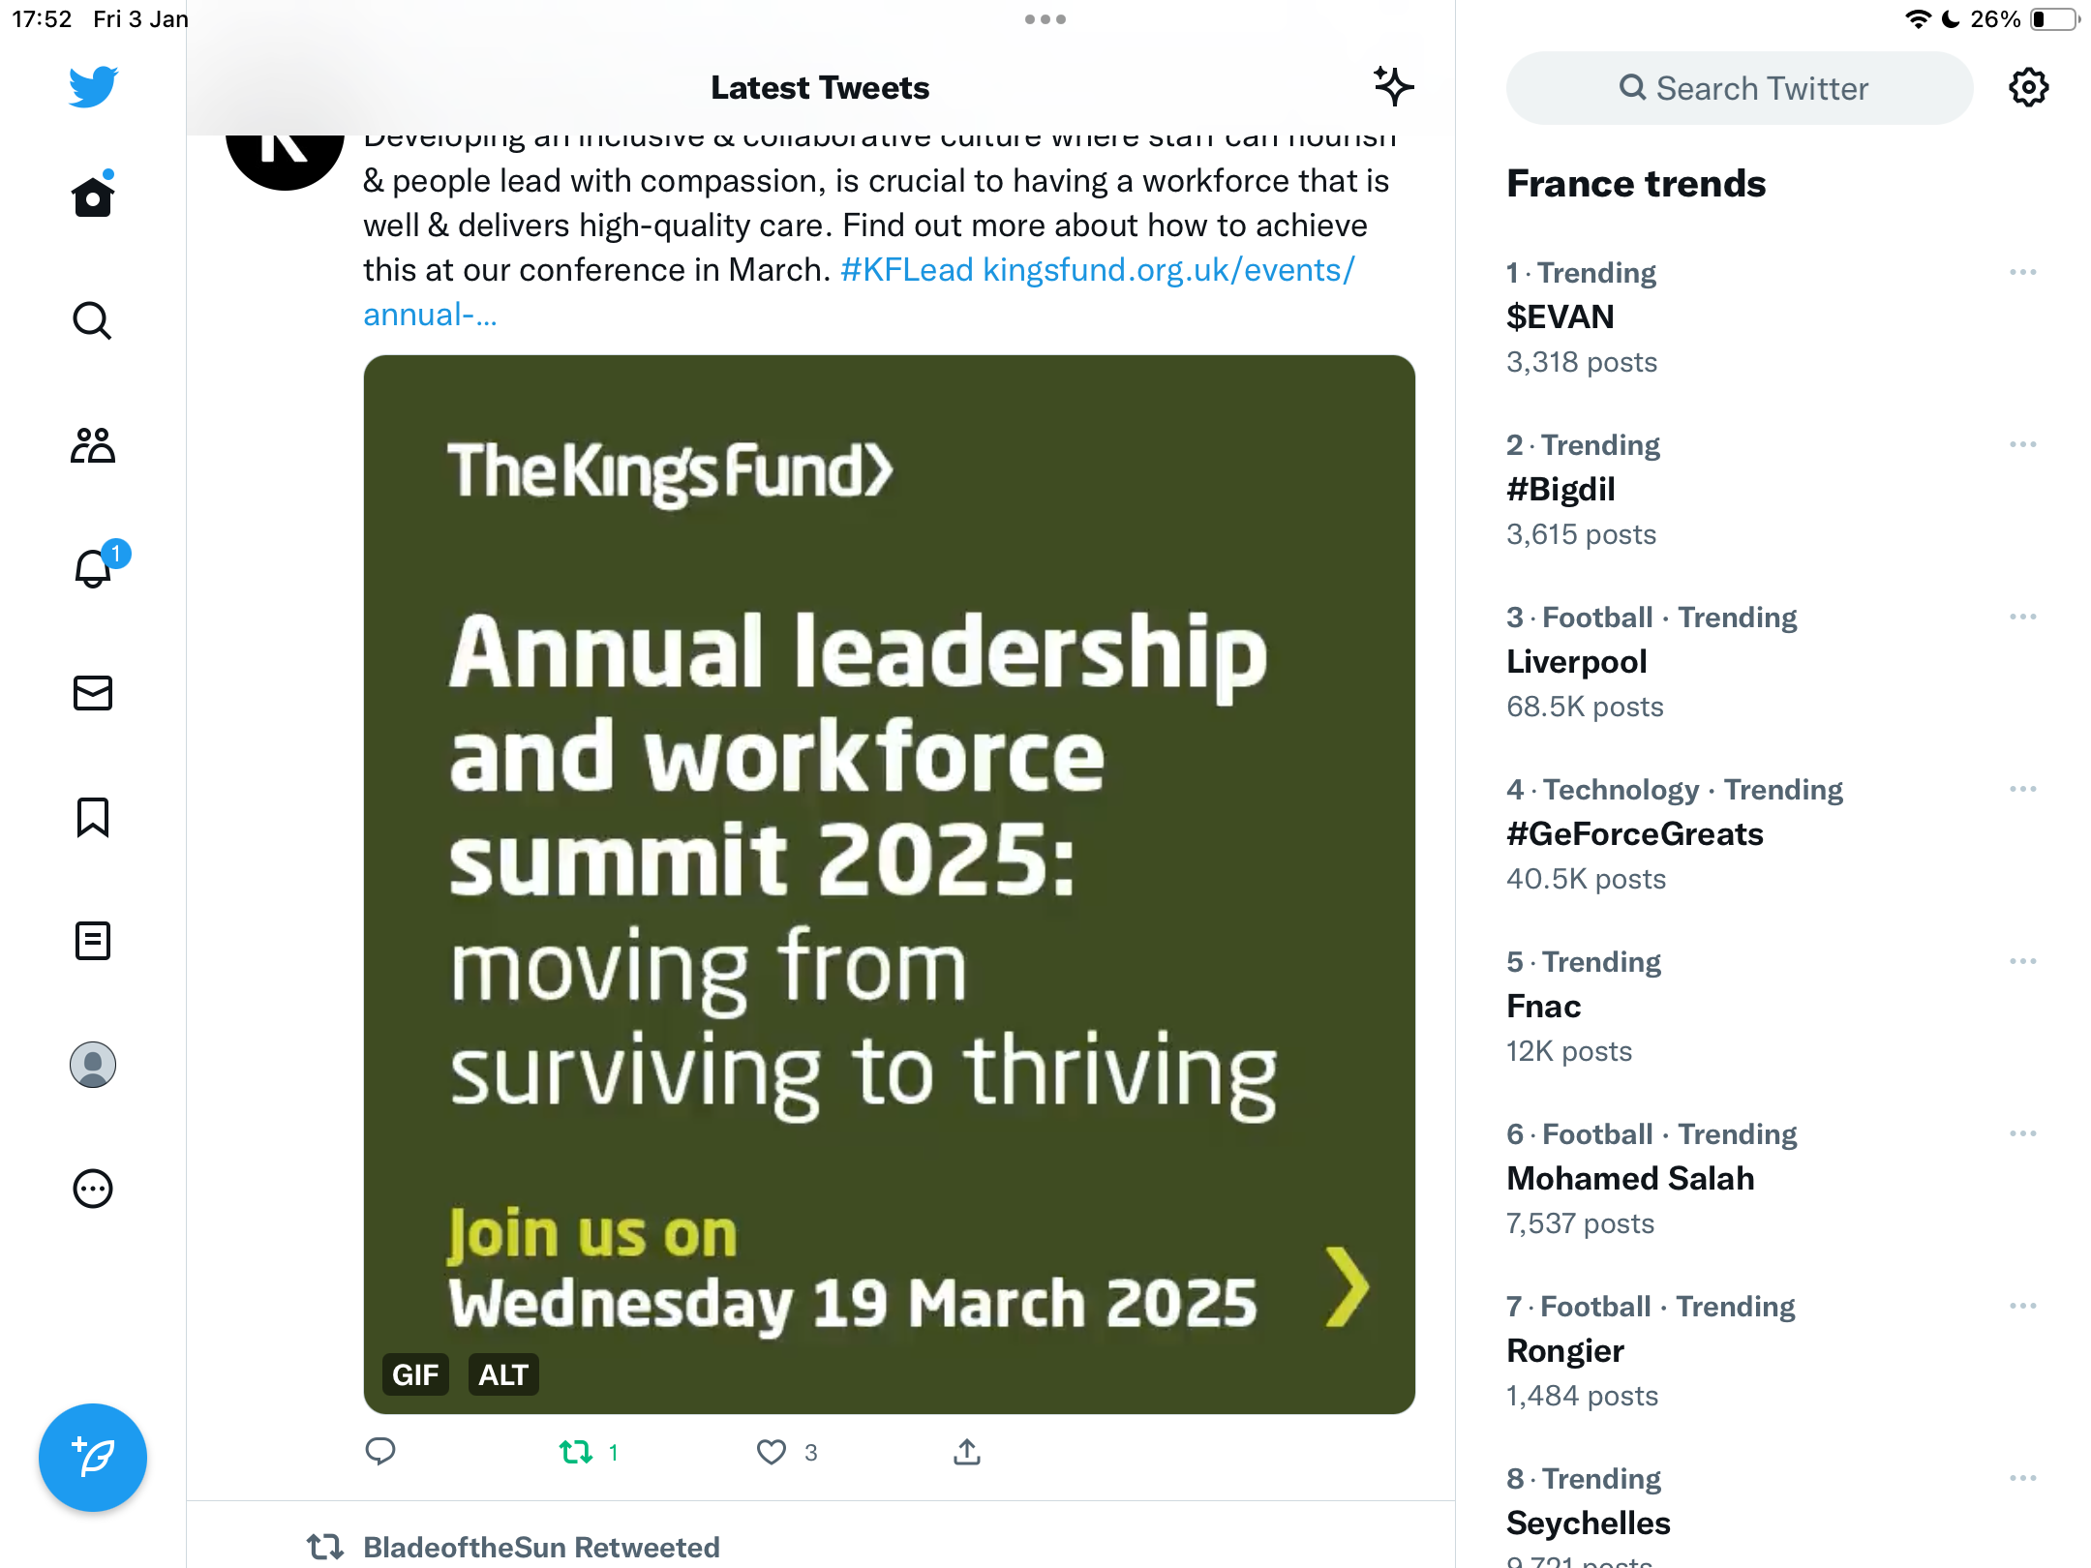This screenshot has height=1568, width=2091.
Task: Open the #KFLead hashtag link
Action: 906,270
